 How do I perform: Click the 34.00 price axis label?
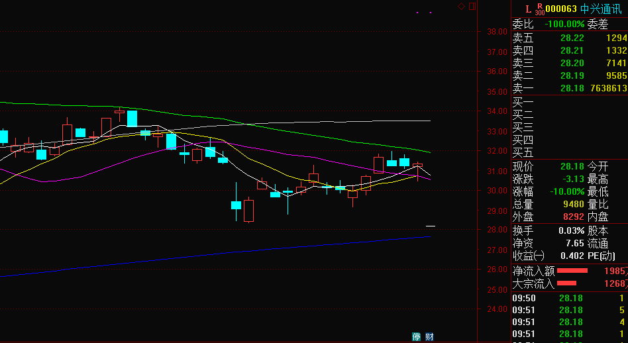coord(497,111)
